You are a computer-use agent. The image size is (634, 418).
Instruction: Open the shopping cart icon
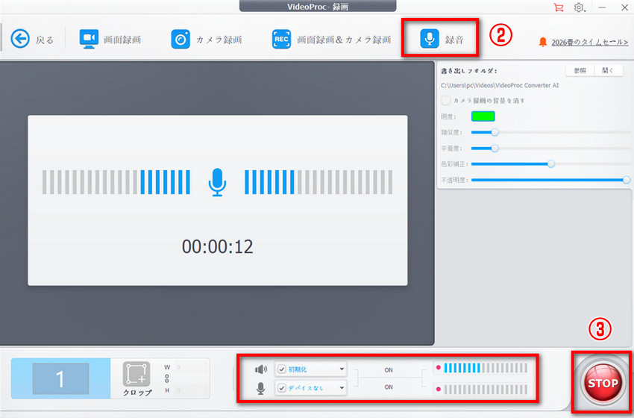pyautogui.click(x=559, y=7)
